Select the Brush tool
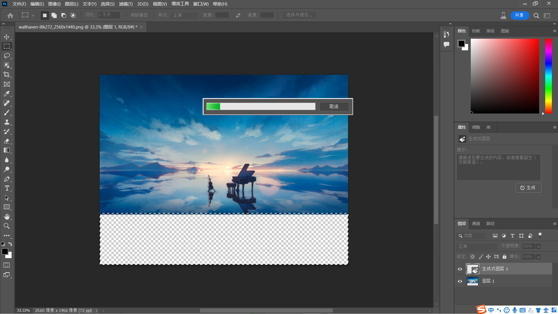The width and height of the screenshot is (558, 314). coord(7,113)
